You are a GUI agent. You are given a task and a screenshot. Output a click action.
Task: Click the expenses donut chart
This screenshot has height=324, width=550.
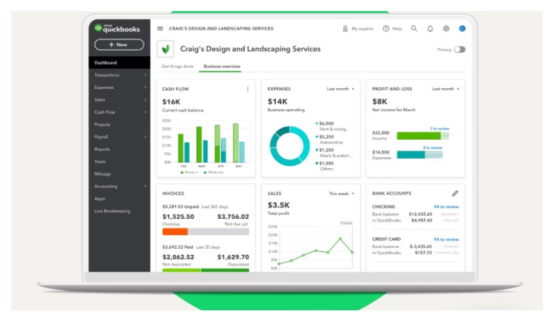click(290, 146)
